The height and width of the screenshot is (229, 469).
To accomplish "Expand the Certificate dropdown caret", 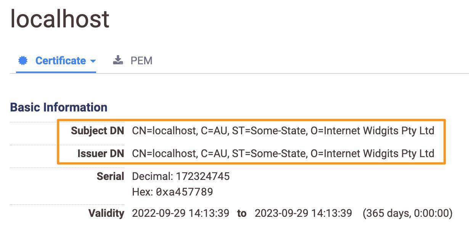I will tap(93, 61).
